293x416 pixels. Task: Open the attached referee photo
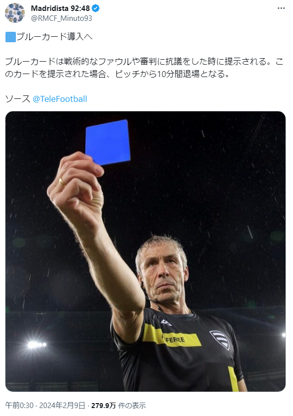pos(146,251)
